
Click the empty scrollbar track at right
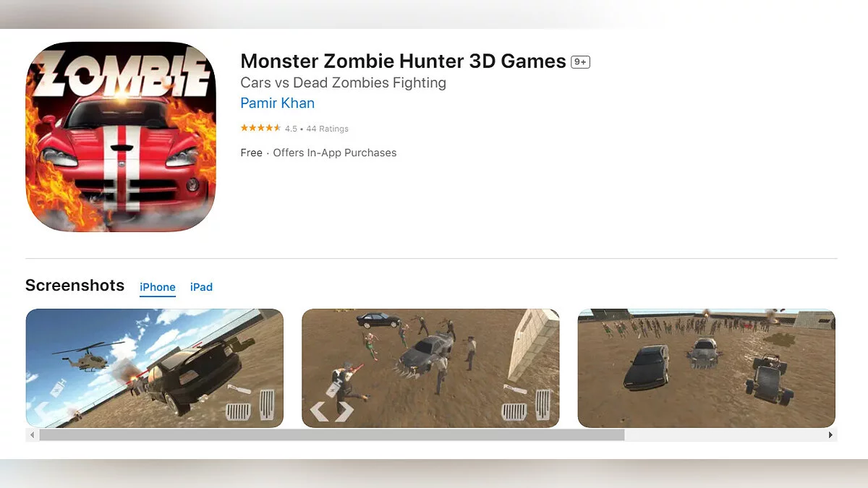(x=724, y=435)
